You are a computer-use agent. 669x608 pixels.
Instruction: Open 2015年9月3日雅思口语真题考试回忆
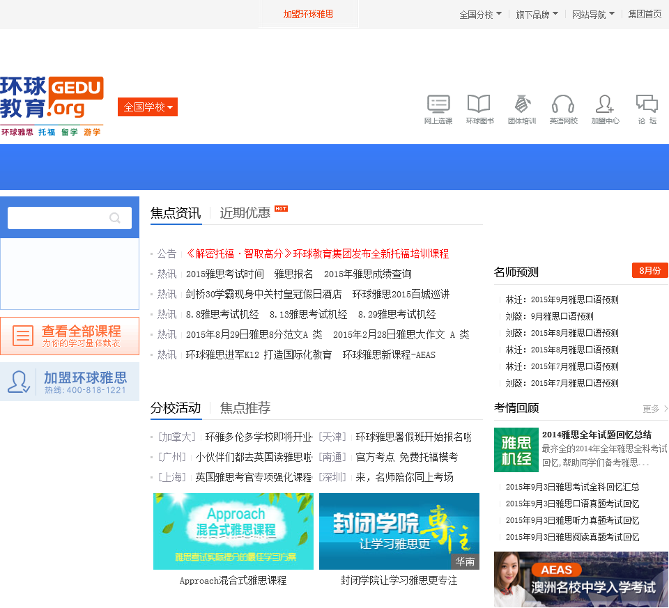[573, 504]
